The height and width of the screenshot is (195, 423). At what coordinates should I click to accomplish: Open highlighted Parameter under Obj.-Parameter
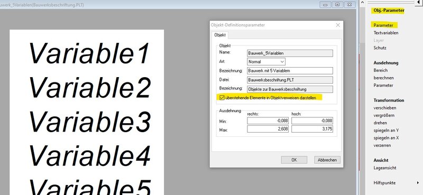coord(383,25)
